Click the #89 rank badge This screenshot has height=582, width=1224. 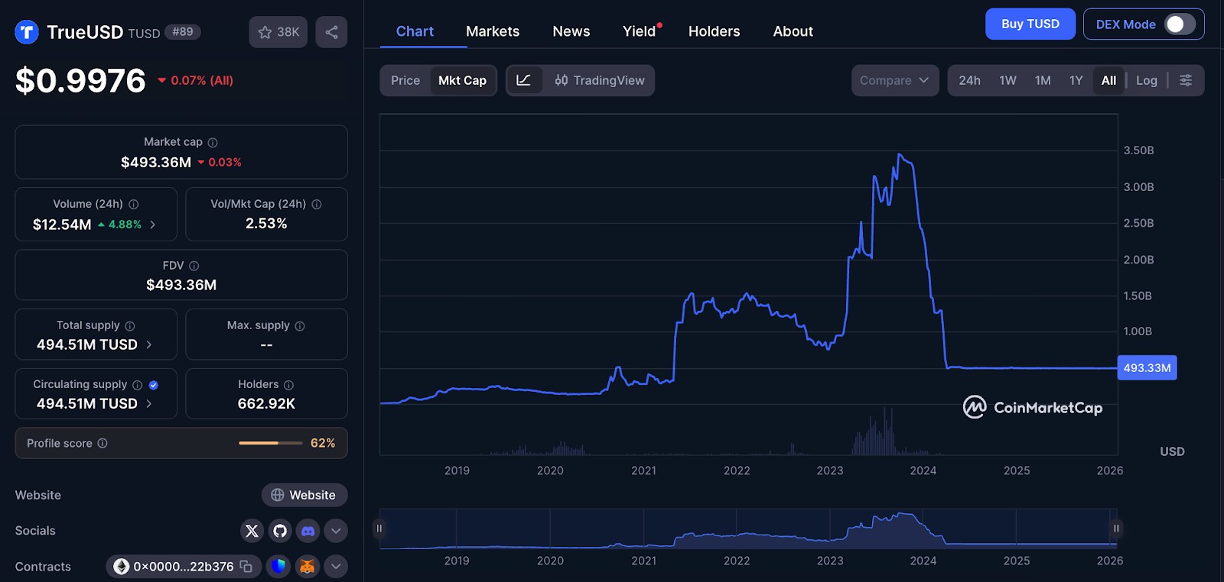click(x=183, y=32)
